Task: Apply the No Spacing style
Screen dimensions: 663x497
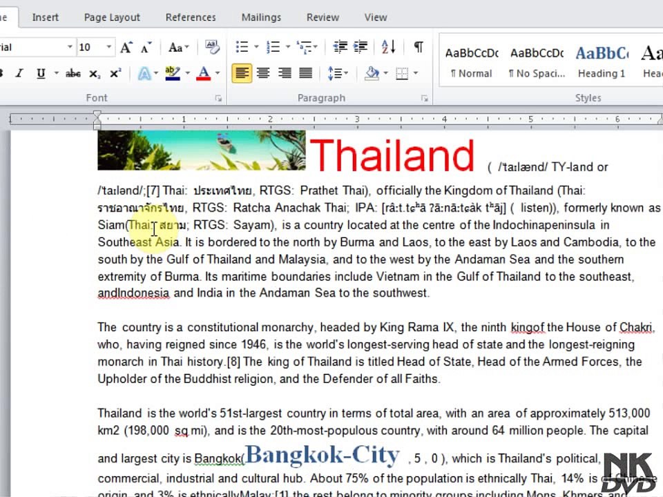Action: coord(537,61)
